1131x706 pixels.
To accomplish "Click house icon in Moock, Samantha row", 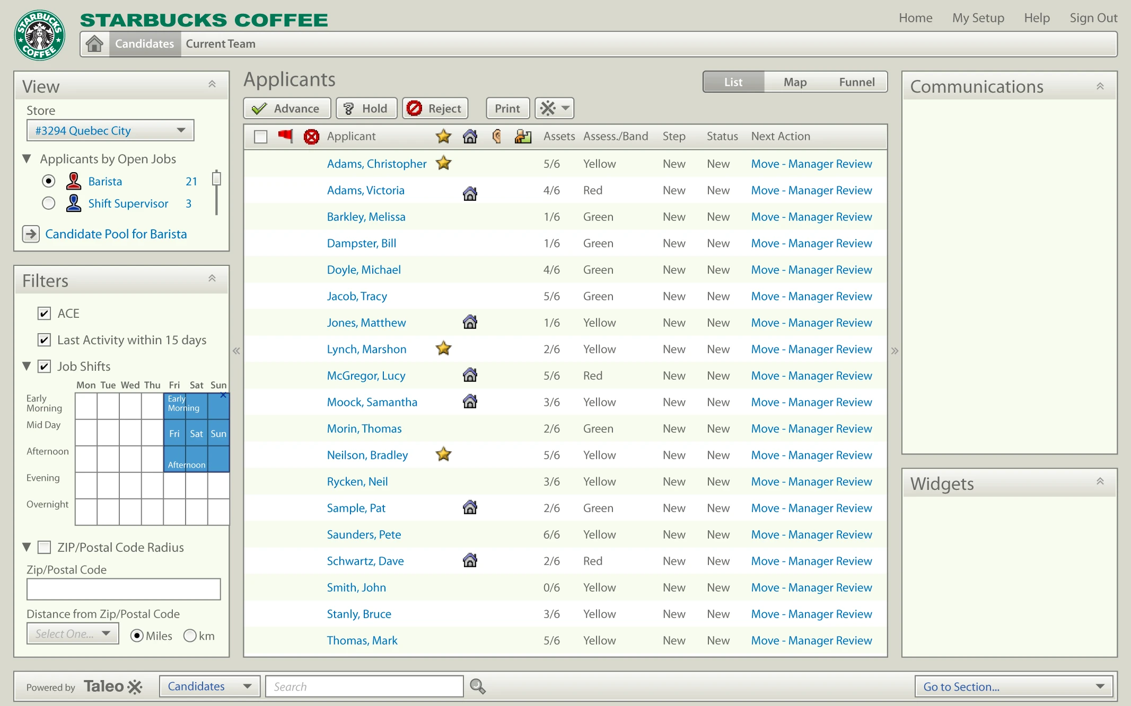I will click(470, 401).
